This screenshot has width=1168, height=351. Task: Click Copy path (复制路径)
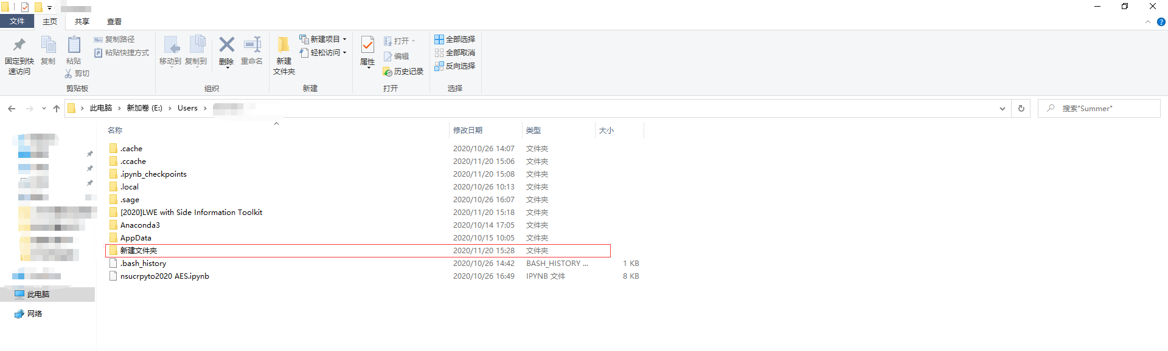click(x=114, y=39)
